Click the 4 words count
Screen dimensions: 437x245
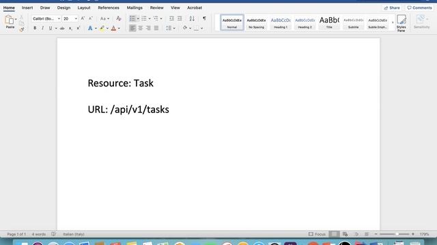pos(39,234)
